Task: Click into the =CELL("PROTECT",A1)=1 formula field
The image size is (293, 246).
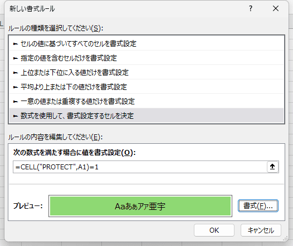Action: [140, 167]
